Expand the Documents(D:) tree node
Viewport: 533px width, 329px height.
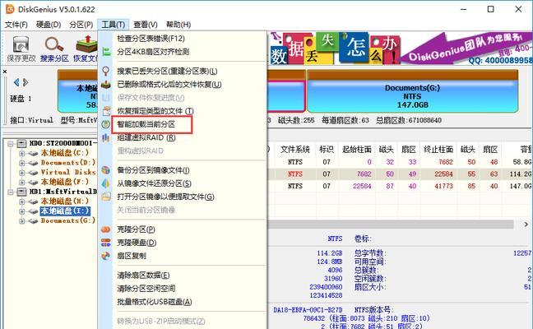[21, 163]
